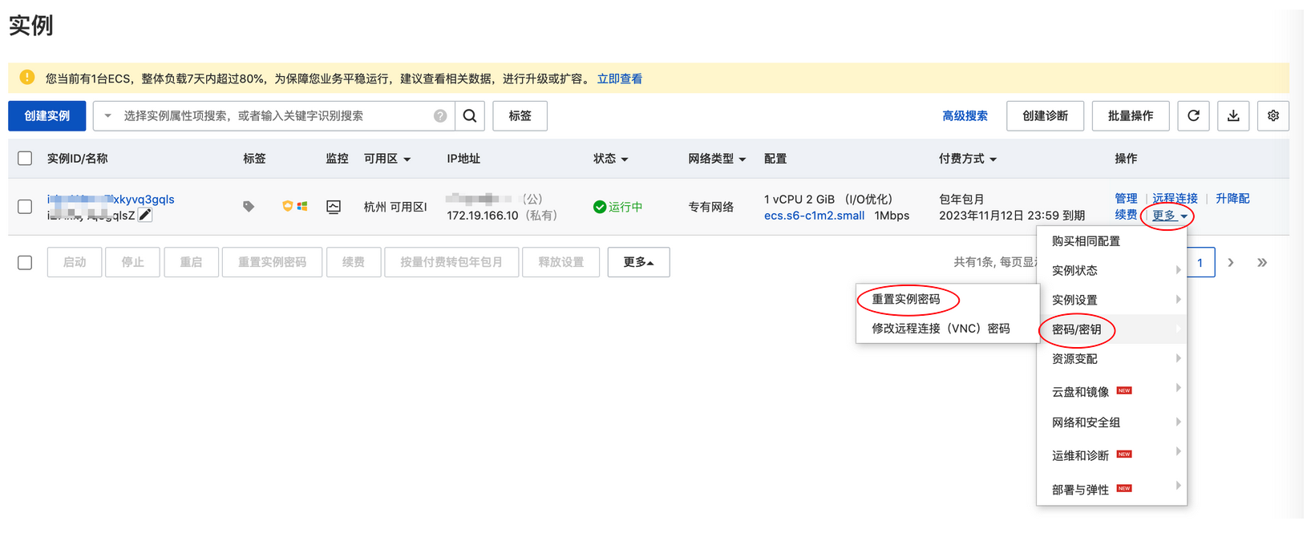
Task: Check the instance row checkbox
Action: 25,207
